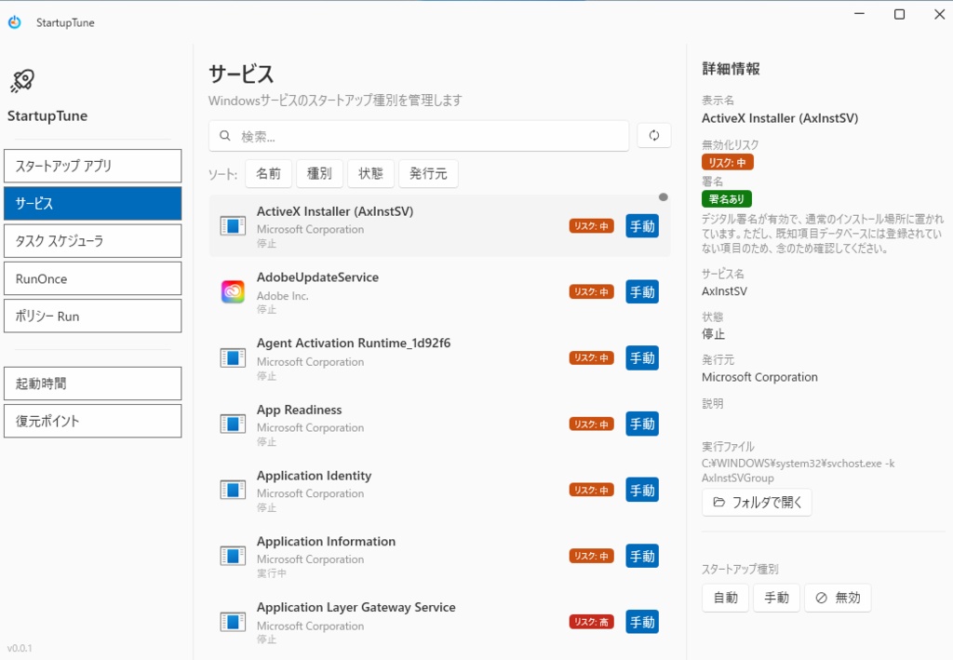Click リスク: 中 badge in details panel
Screen dimensions: 953x660
[x=728, y=162]
